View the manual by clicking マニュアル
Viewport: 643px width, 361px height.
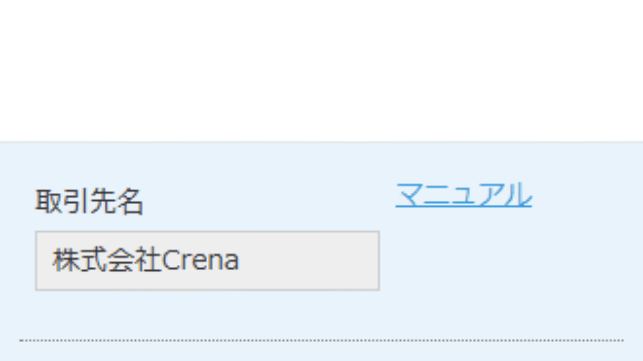click(x=463, y=195)
